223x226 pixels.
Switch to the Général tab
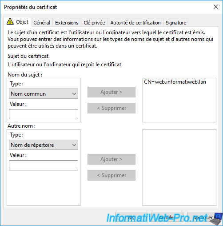(42, 23)
